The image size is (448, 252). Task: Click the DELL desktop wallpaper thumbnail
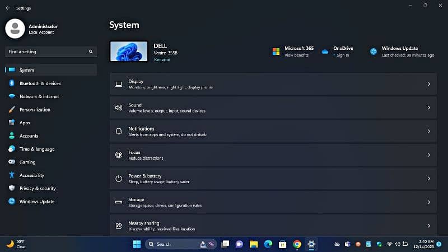tap(129, 51)
